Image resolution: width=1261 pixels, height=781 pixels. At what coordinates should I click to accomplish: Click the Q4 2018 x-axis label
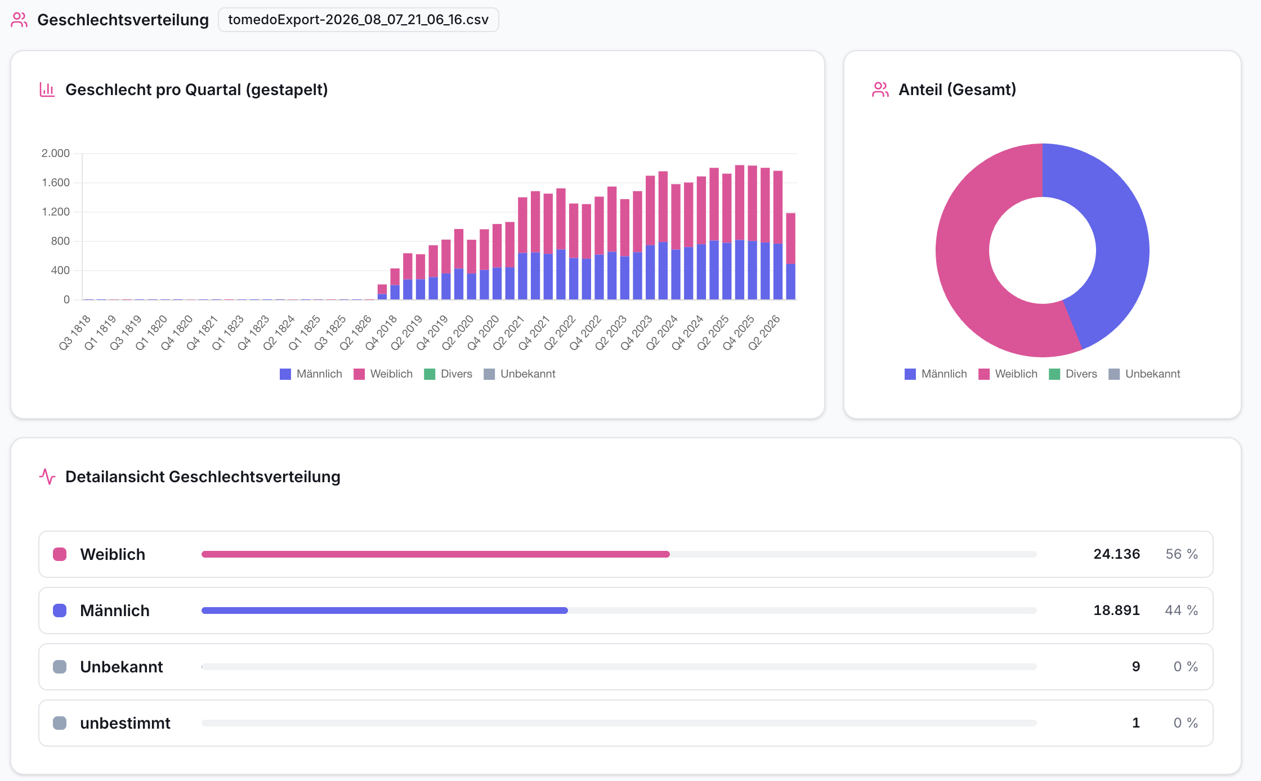[x=381, y=333]
